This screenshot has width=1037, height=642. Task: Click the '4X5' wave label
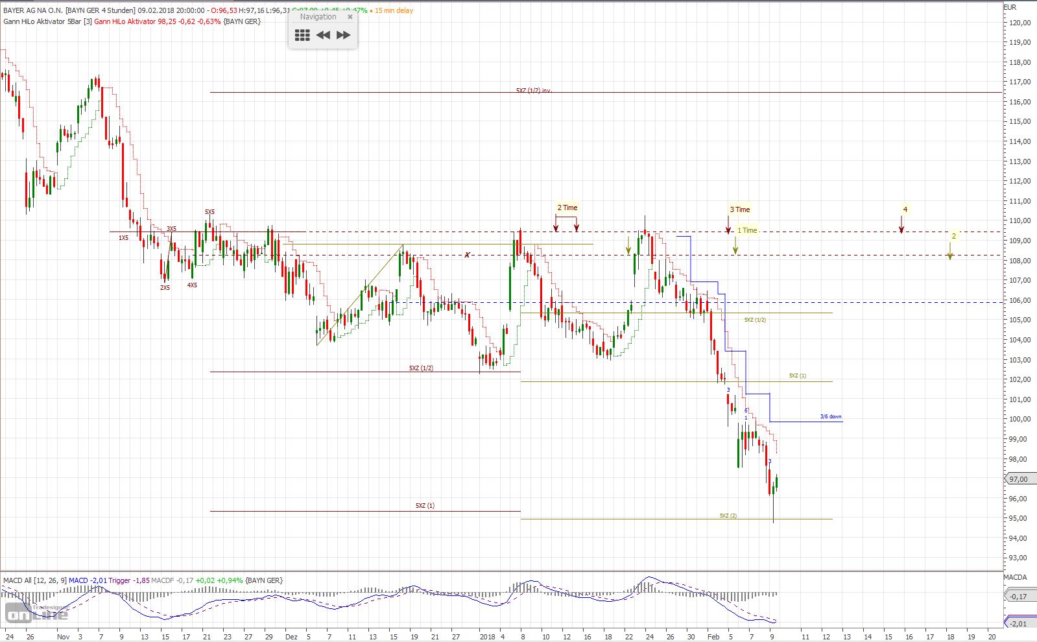click(x=193, y=285)
